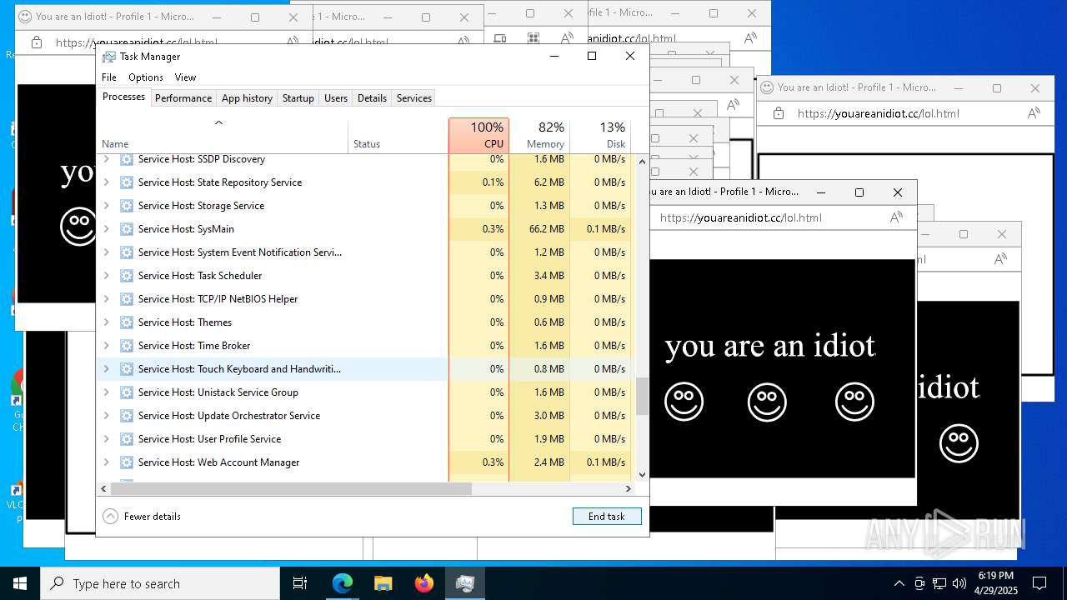This screenshot has height=600, width=1067.
Task: Click Read aloud icon in front idiot window
Action: (896, 217)
